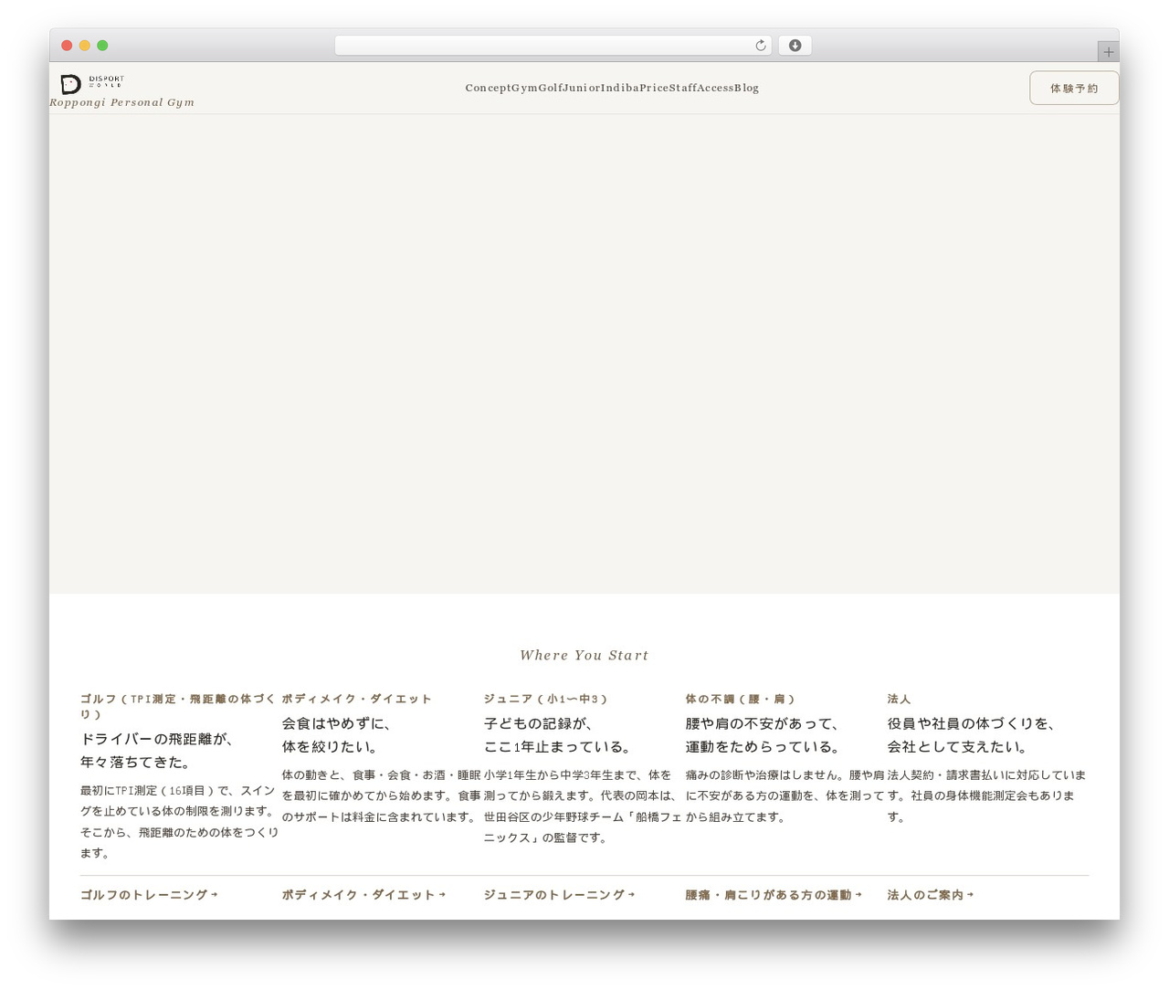Click the 体験予約 booking button

(1074, 88)
